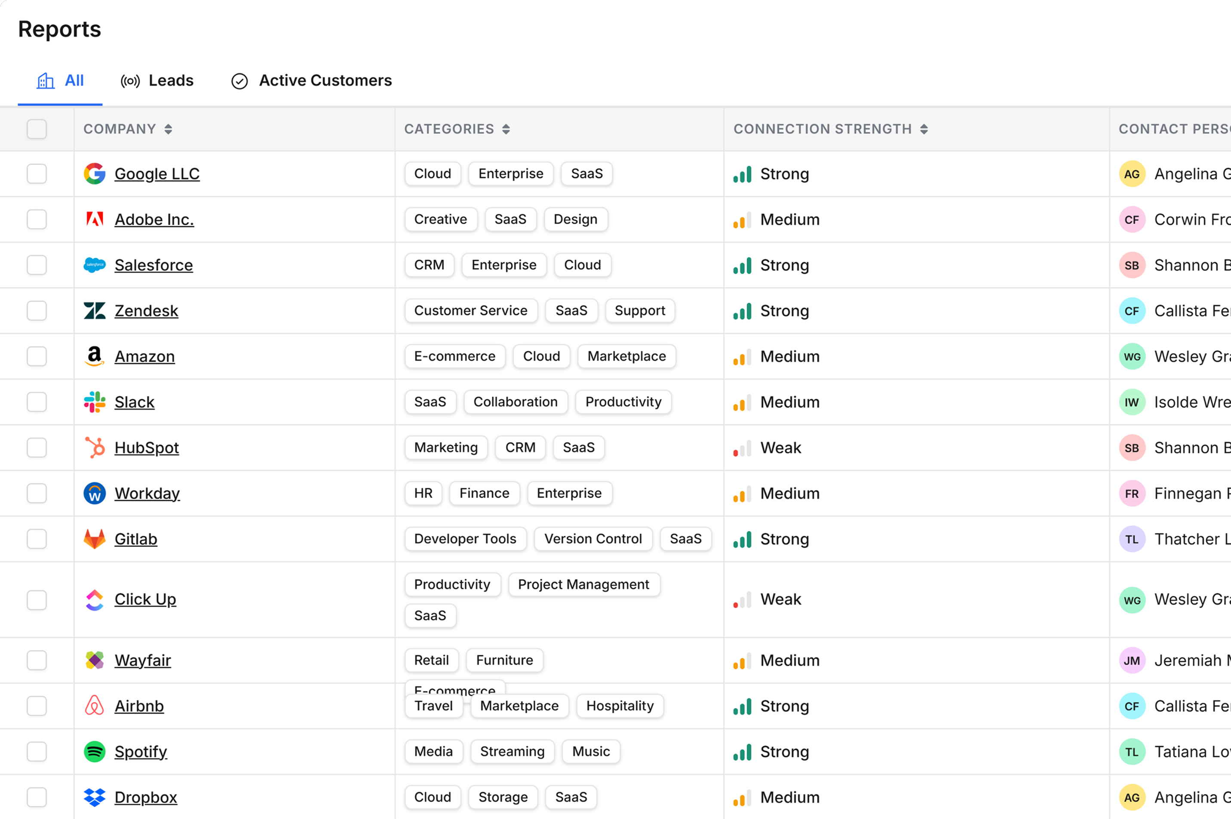
Task: Select the Salesforce row checkbox
Action: (37, 265)
